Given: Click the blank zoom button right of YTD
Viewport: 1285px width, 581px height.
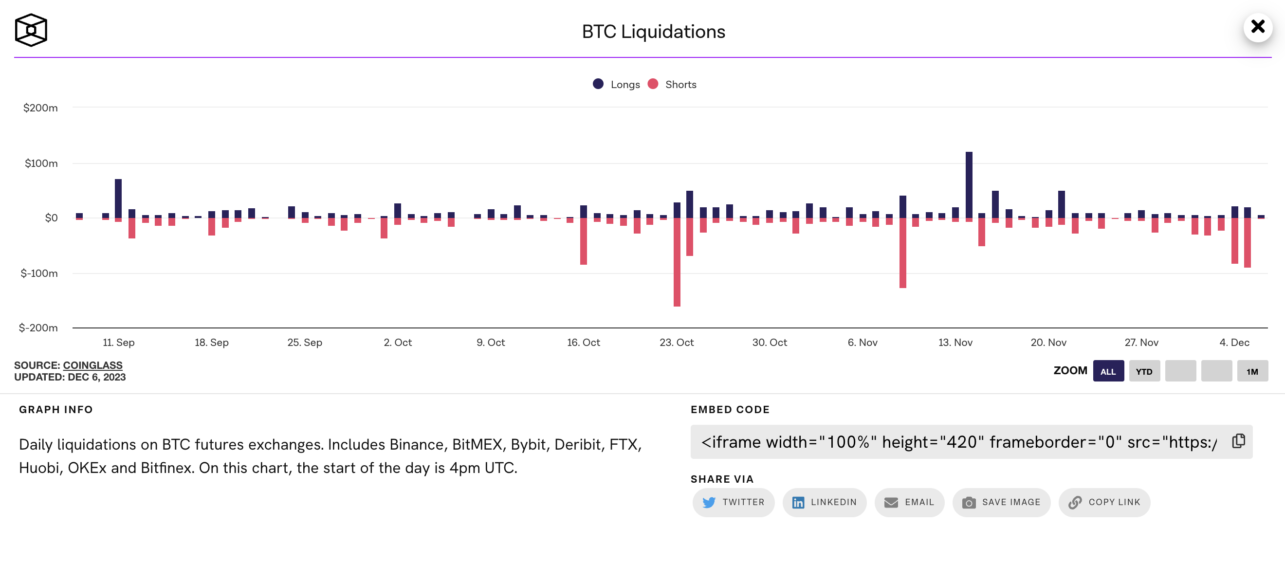Looking at the screenshot, I should [1180, 371].
